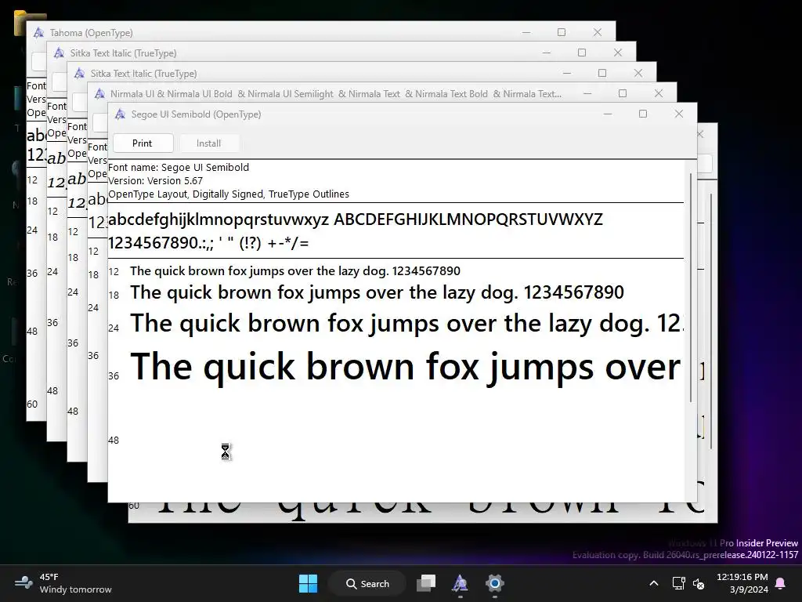Minimize the Segoe UI Semibold window
The width and height of the screenshot is (802, 602).
(608, 114)
